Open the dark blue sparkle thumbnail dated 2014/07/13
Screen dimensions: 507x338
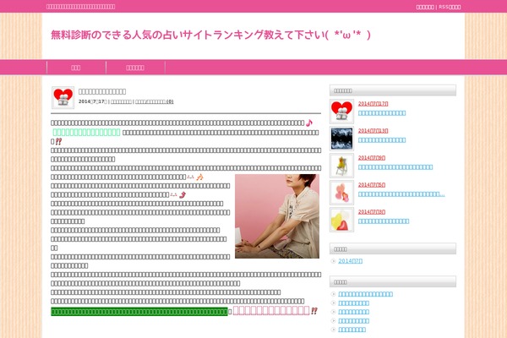(341, 139)
